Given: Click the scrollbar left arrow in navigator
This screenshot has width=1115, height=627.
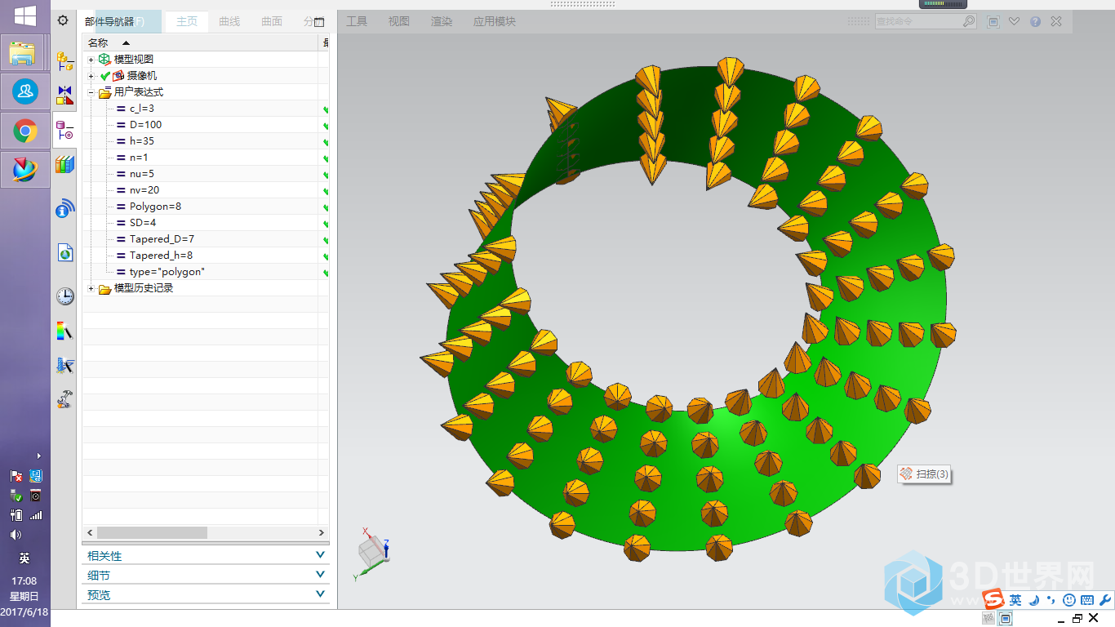Looking at the screenshot, I should 90,532.
